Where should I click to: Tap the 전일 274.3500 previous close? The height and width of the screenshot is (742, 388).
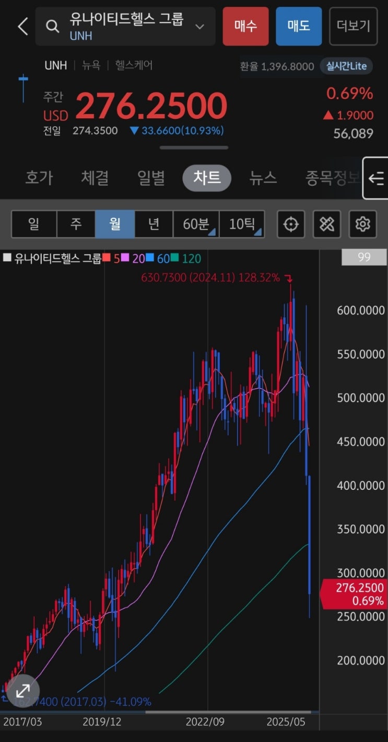click(x=80, y=131)
